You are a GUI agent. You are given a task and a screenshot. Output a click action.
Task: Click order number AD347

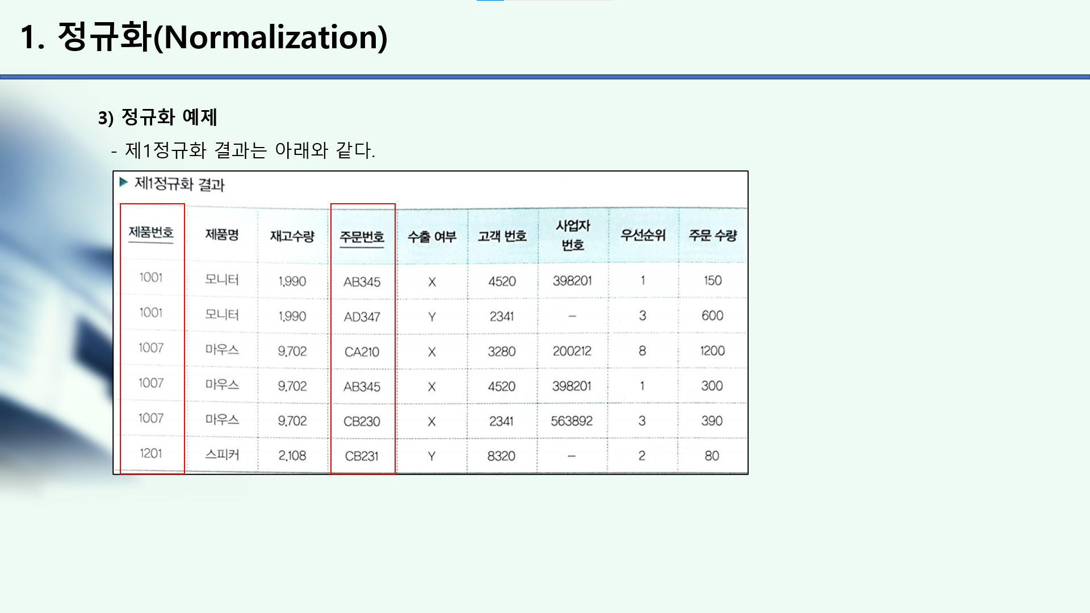[362, 317]
